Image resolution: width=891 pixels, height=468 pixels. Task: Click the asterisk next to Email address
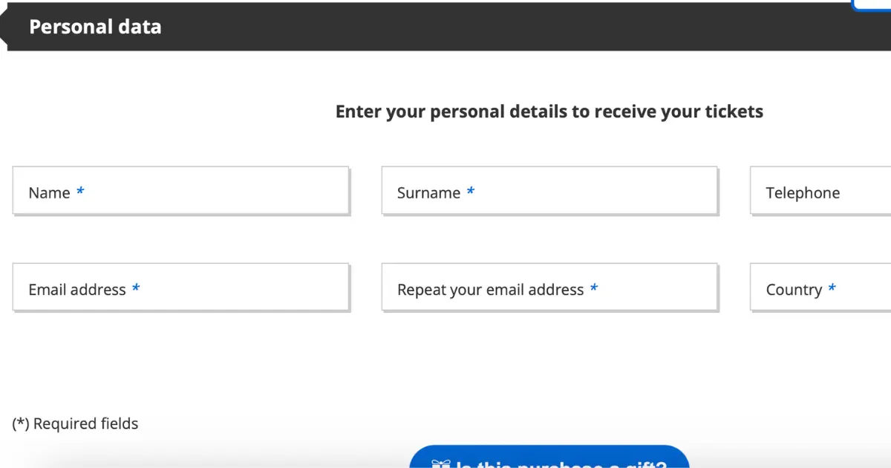click(x=136, y=288)
